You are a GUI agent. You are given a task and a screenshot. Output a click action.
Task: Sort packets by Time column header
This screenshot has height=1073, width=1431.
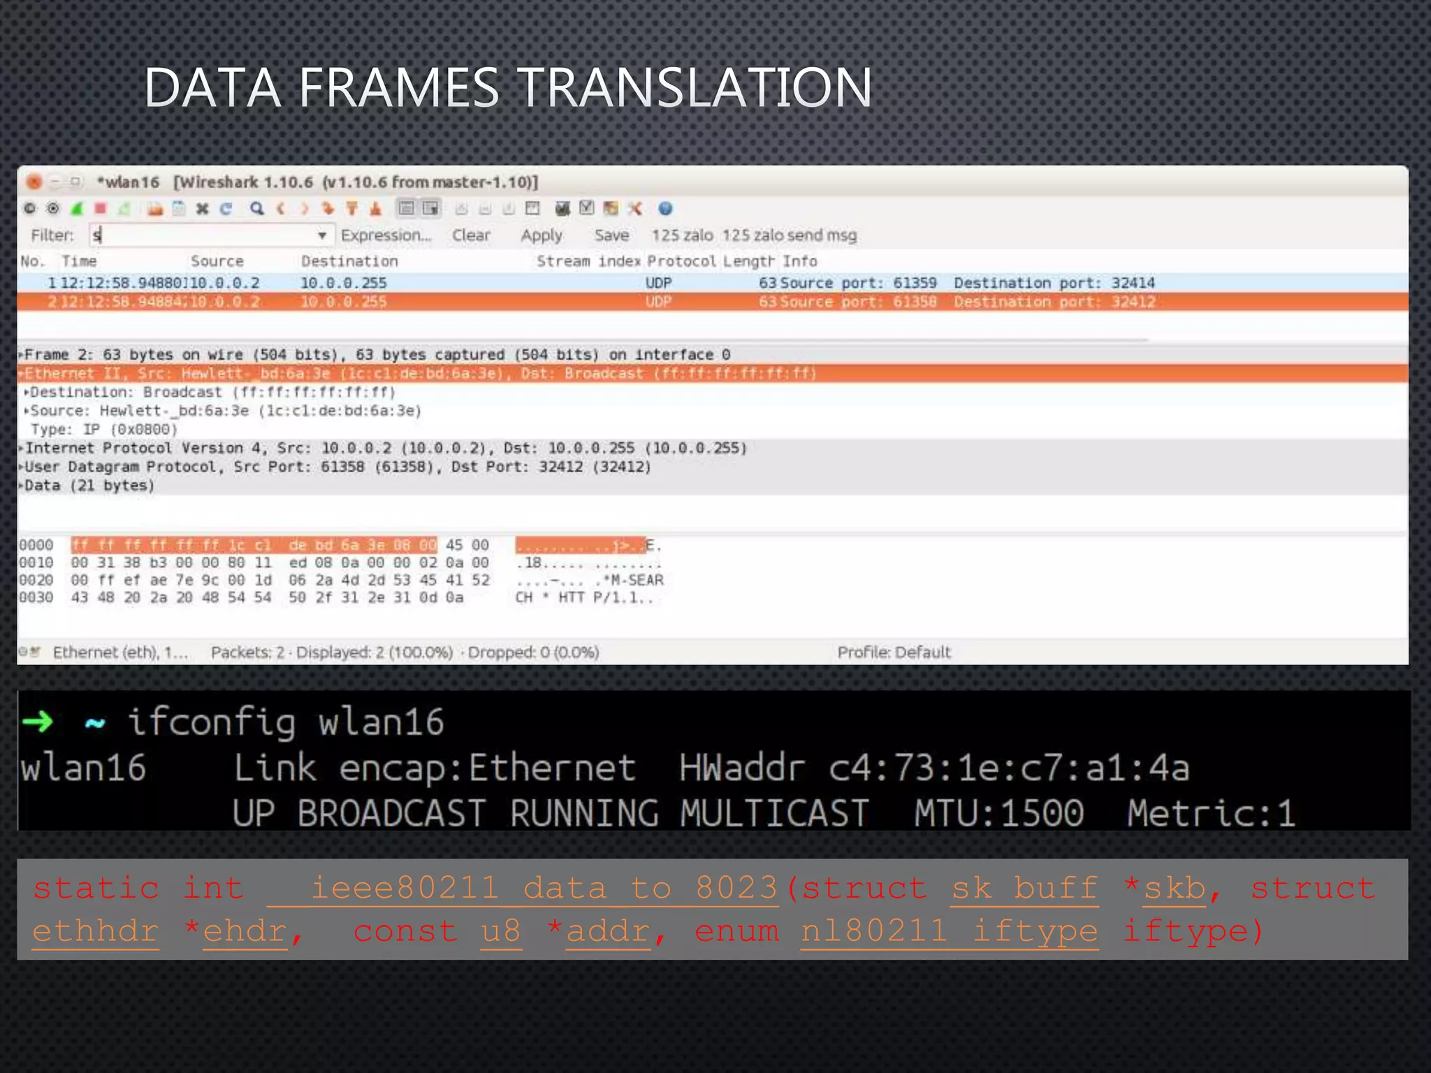79,261
